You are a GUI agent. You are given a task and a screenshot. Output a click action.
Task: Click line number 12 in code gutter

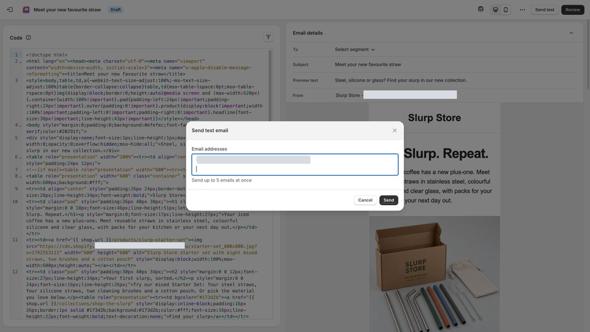coord(15,272)
